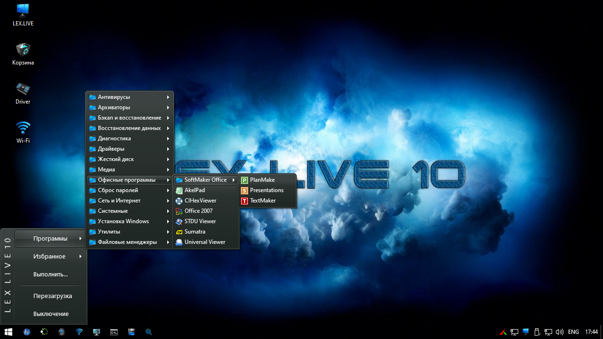Click the speaker volume tray icon
603x339 pixels.
coord(560,332)
